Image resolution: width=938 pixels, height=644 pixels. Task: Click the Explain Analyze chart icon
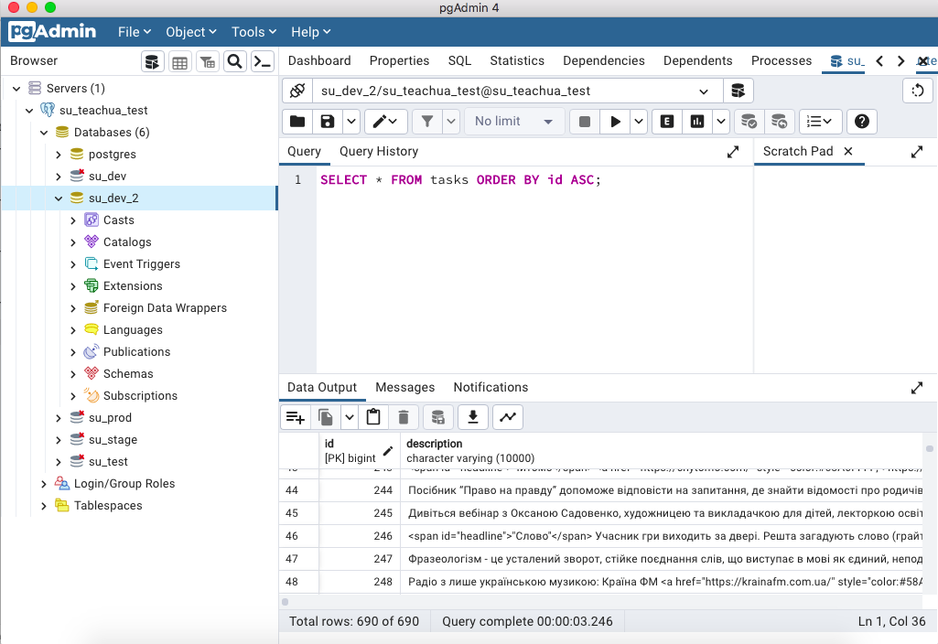[x=697, y=122]
